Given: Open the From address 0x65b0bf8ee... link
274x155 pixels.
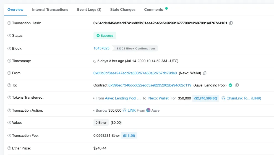Looking at the screenshot, I should click(135, 73).
